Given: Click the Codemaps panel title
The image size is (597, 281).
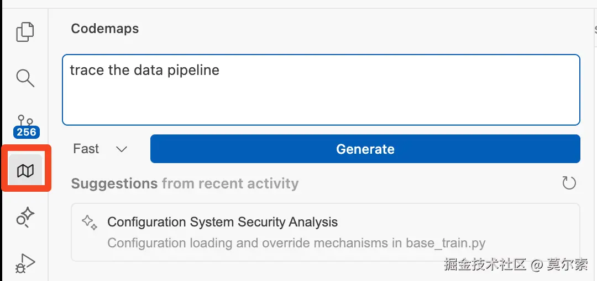Looking at the screenshot, I should point(105,29).
